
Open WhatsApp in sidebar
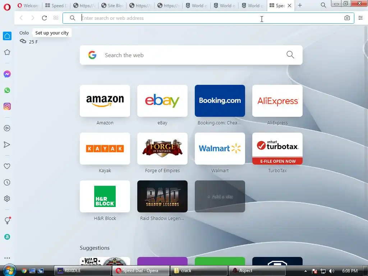click(x=7, y=90)
